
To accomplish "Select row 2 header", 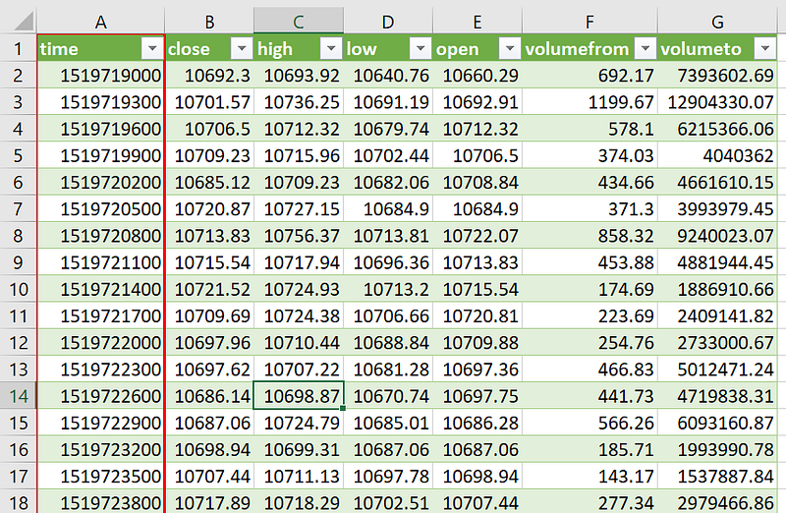I will (x=18, y=76).
